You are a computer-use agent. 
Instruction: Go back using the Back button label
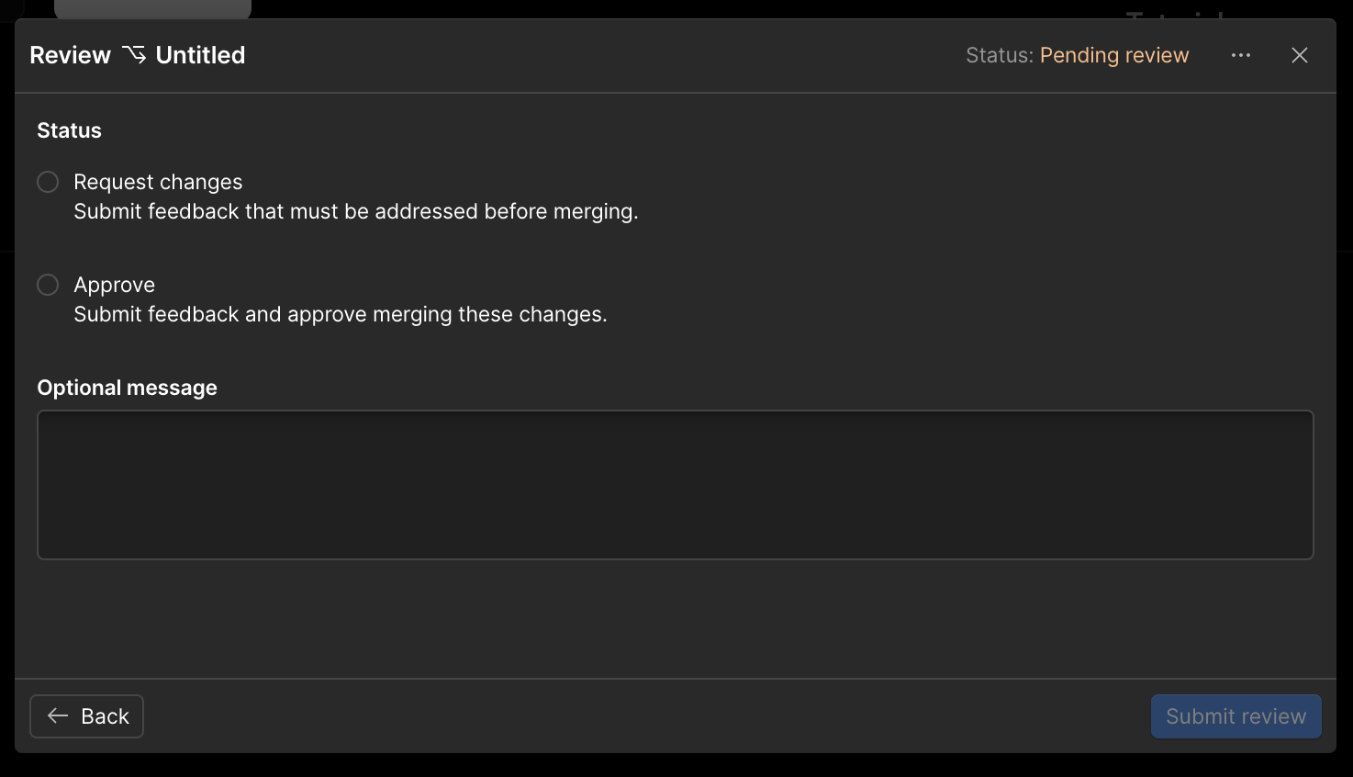tap(105, 716)
